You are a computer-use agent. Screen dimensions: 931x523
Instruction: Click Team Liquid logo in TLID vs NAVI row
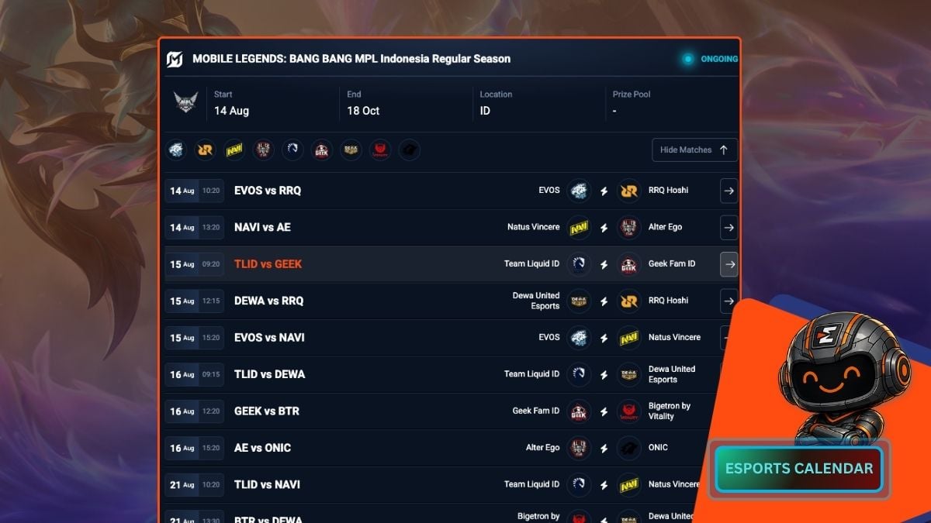(x=578, y=485)
